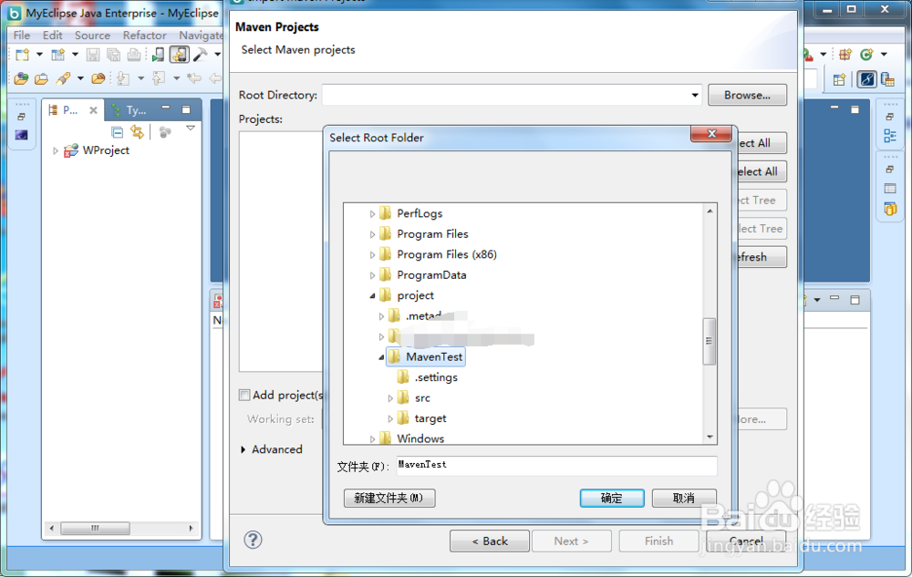Click the New Java Package icon
This screenshot has height=577, width=912.
click(x=845, y=55)
